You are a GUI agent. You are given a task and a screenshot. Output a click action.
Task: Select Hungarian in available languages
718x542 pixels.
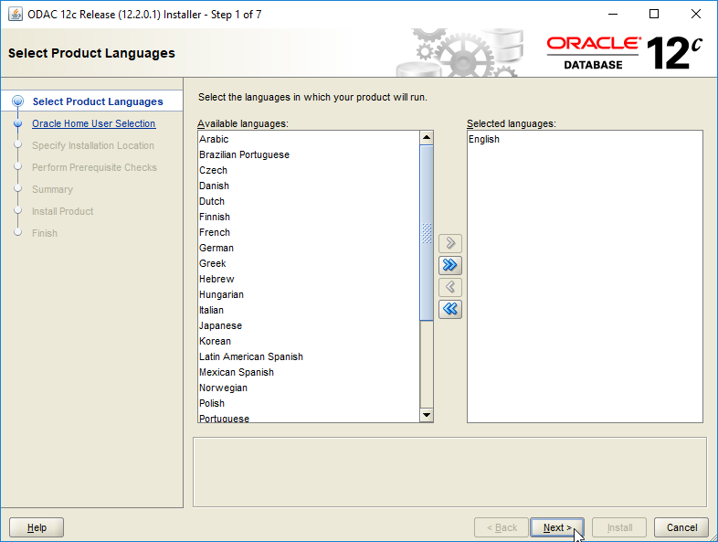pyautogui.click(x=309, y=295)
